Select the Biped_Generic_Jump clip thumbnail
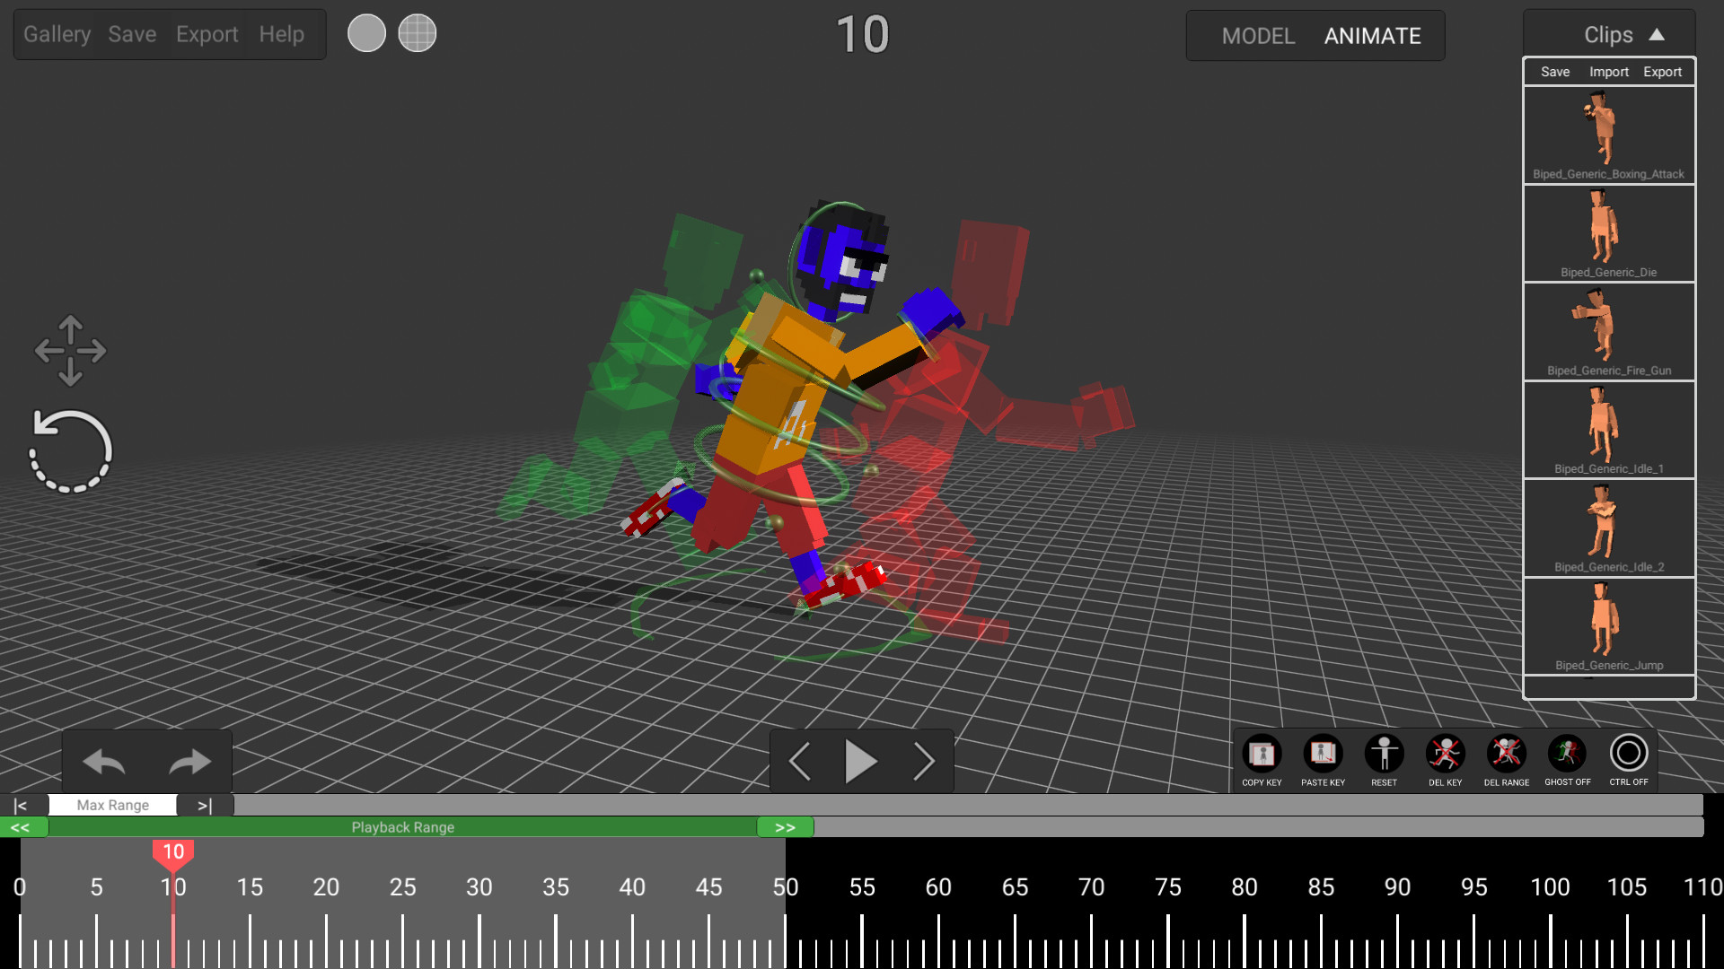 click(x=1608, y=622)
